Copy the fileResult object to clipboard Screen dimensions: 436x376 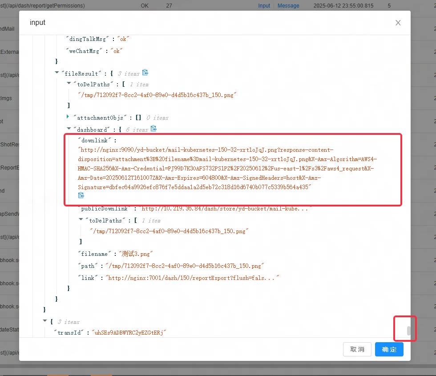pyautogui.click(x=145, y=73)
